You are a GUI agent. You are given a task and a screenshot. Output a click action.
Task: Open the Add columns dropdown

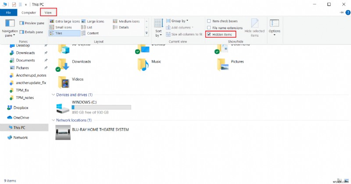click(x=179, y=28)
